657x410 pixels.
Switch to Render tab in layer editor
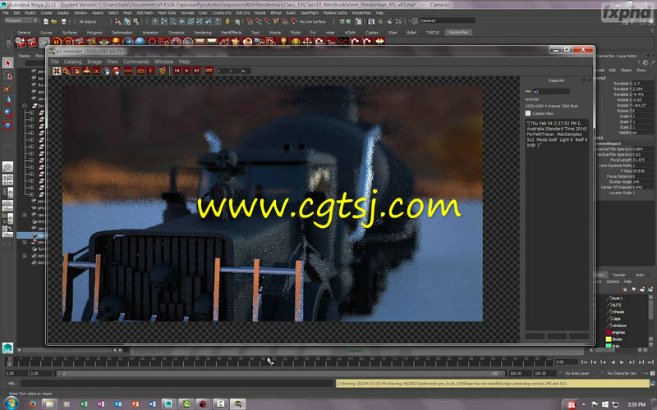[x=619, y=275]
